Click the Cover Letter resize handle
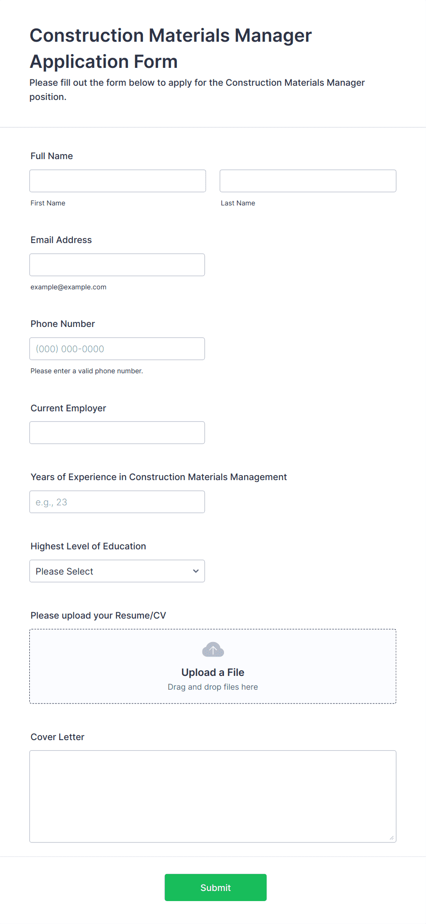Screen dimensions: 426x924 (392, 838)
